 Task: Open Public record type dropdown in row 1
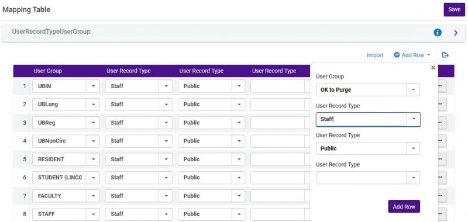tap(239, 86)
